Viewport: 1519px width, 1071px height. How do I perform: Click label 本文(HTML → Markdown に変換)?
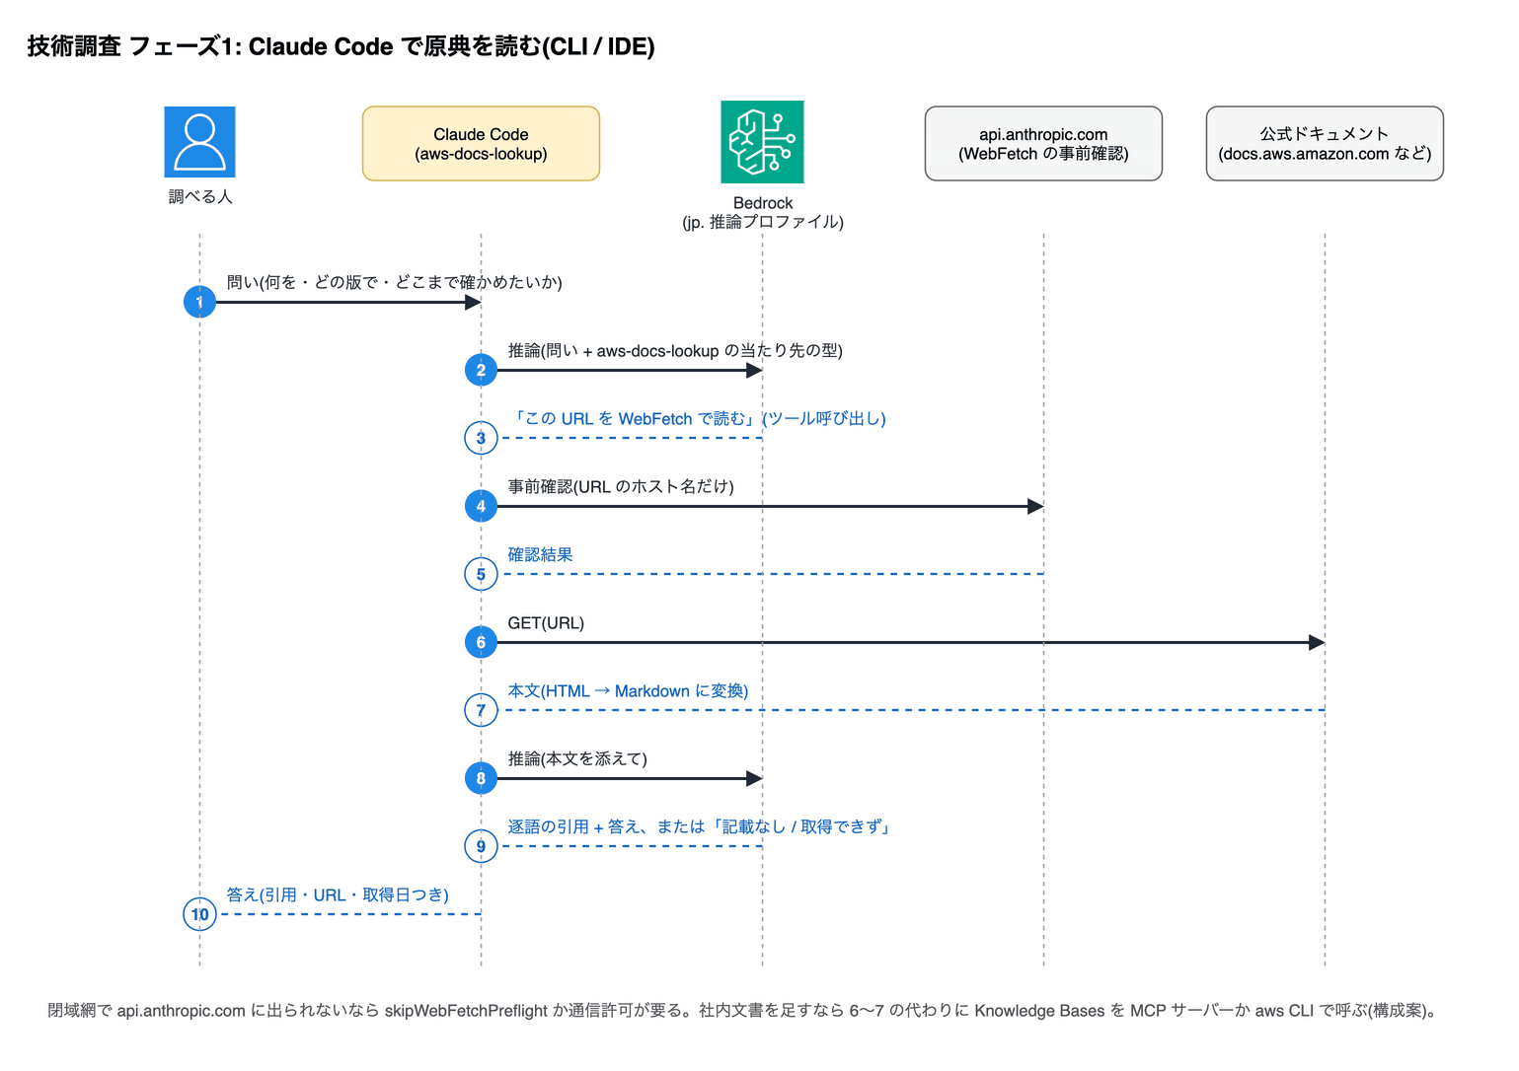coord(628,690)
